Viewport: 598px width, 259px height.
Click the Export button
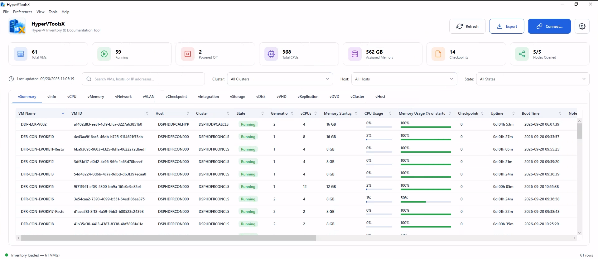point(507,26)
